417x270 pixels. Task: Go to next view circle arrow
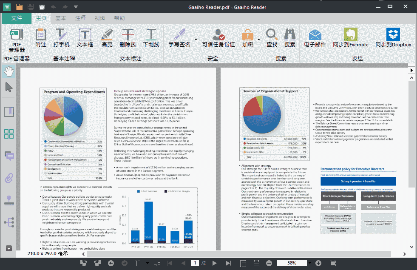pyautogui.click(x=125, y=263)
